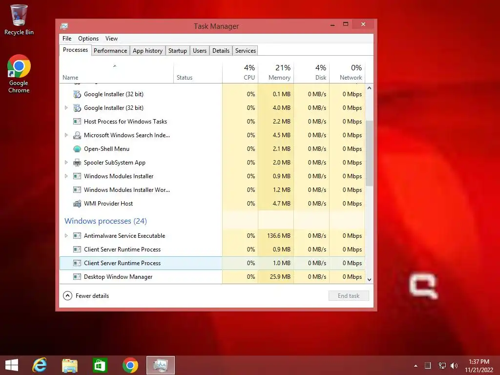
Task: Click the Open-Shell Menu shell icon
Action: [77, 149]
